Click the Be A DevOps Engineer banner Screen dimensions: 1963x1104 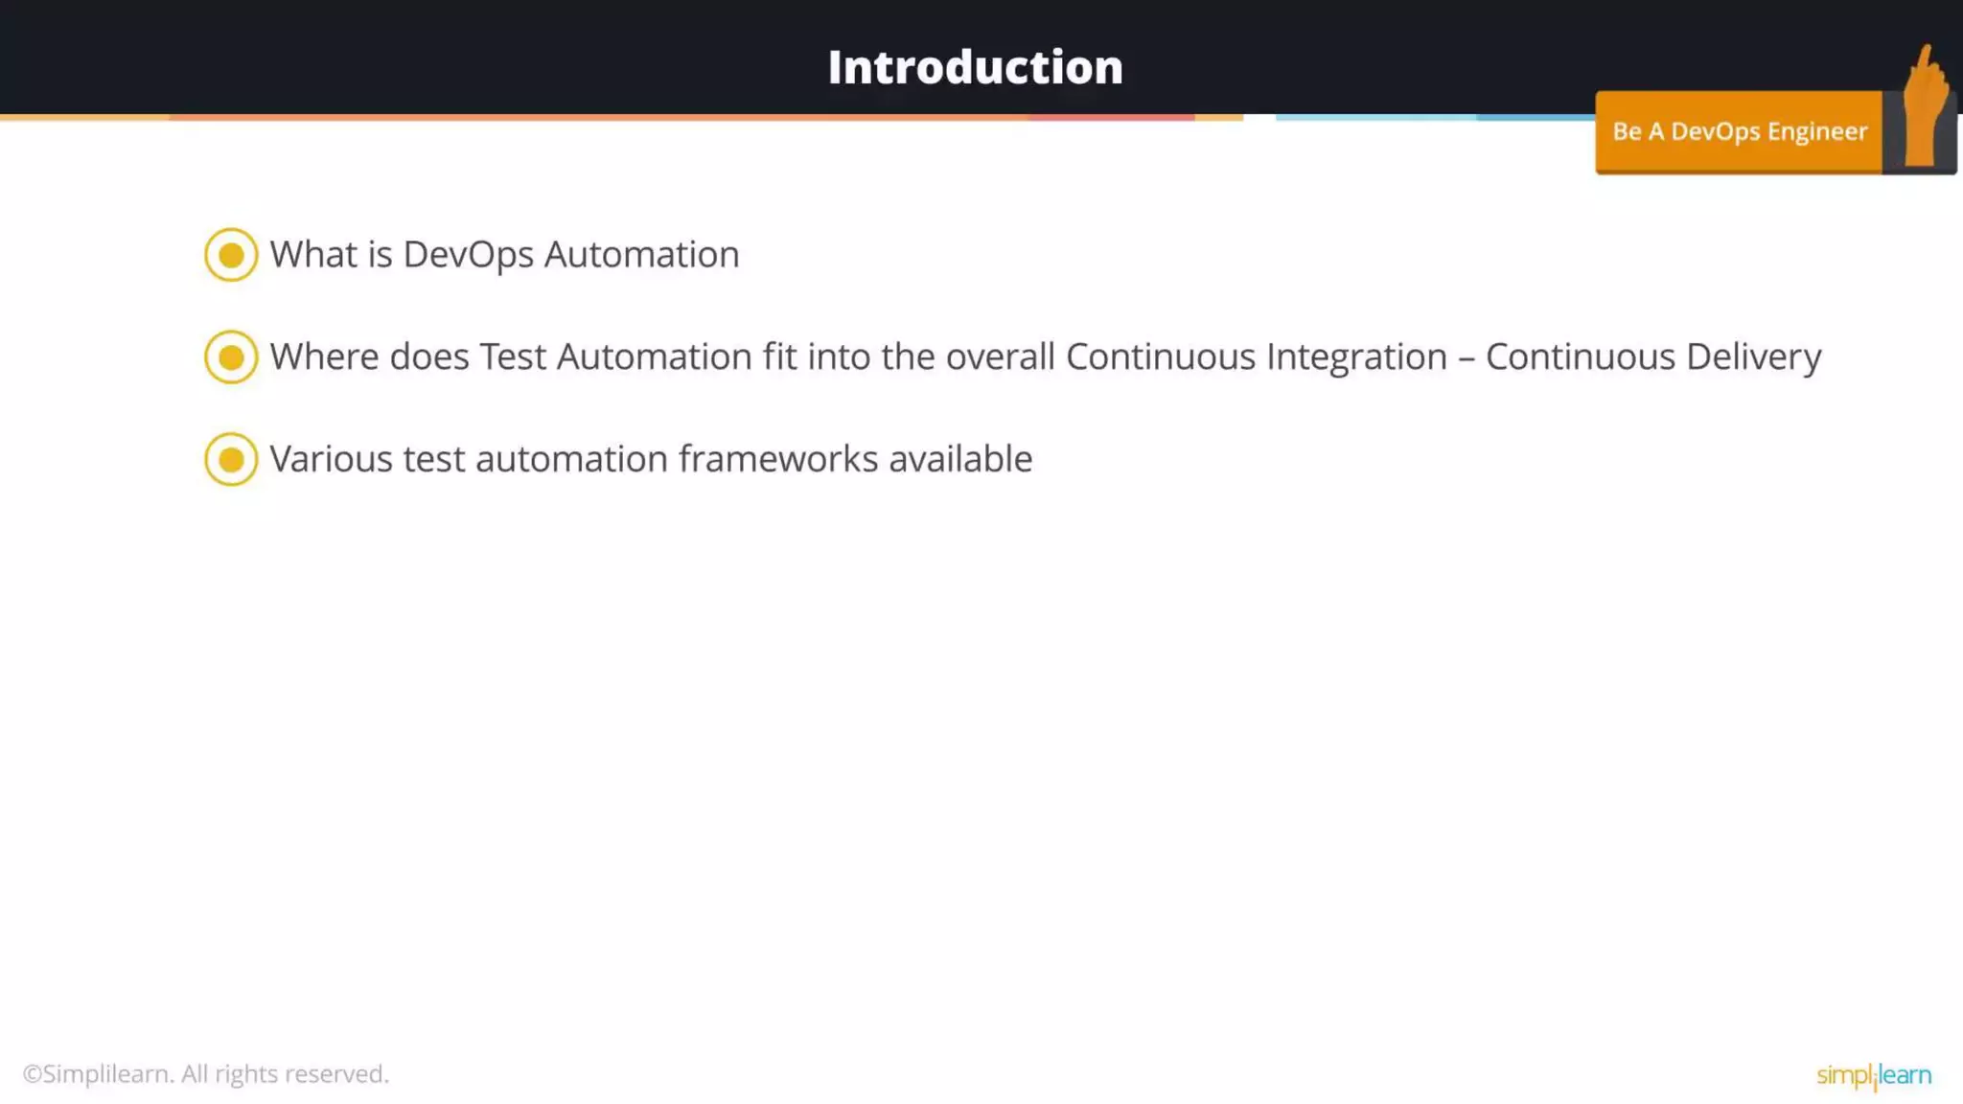tap(1739, 132)
